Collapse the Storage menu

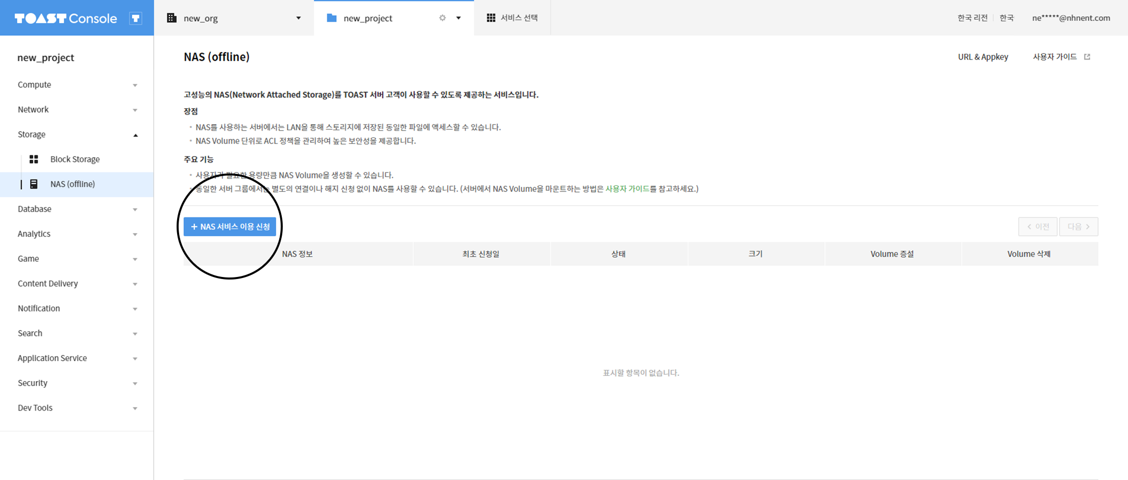point(77,135)
